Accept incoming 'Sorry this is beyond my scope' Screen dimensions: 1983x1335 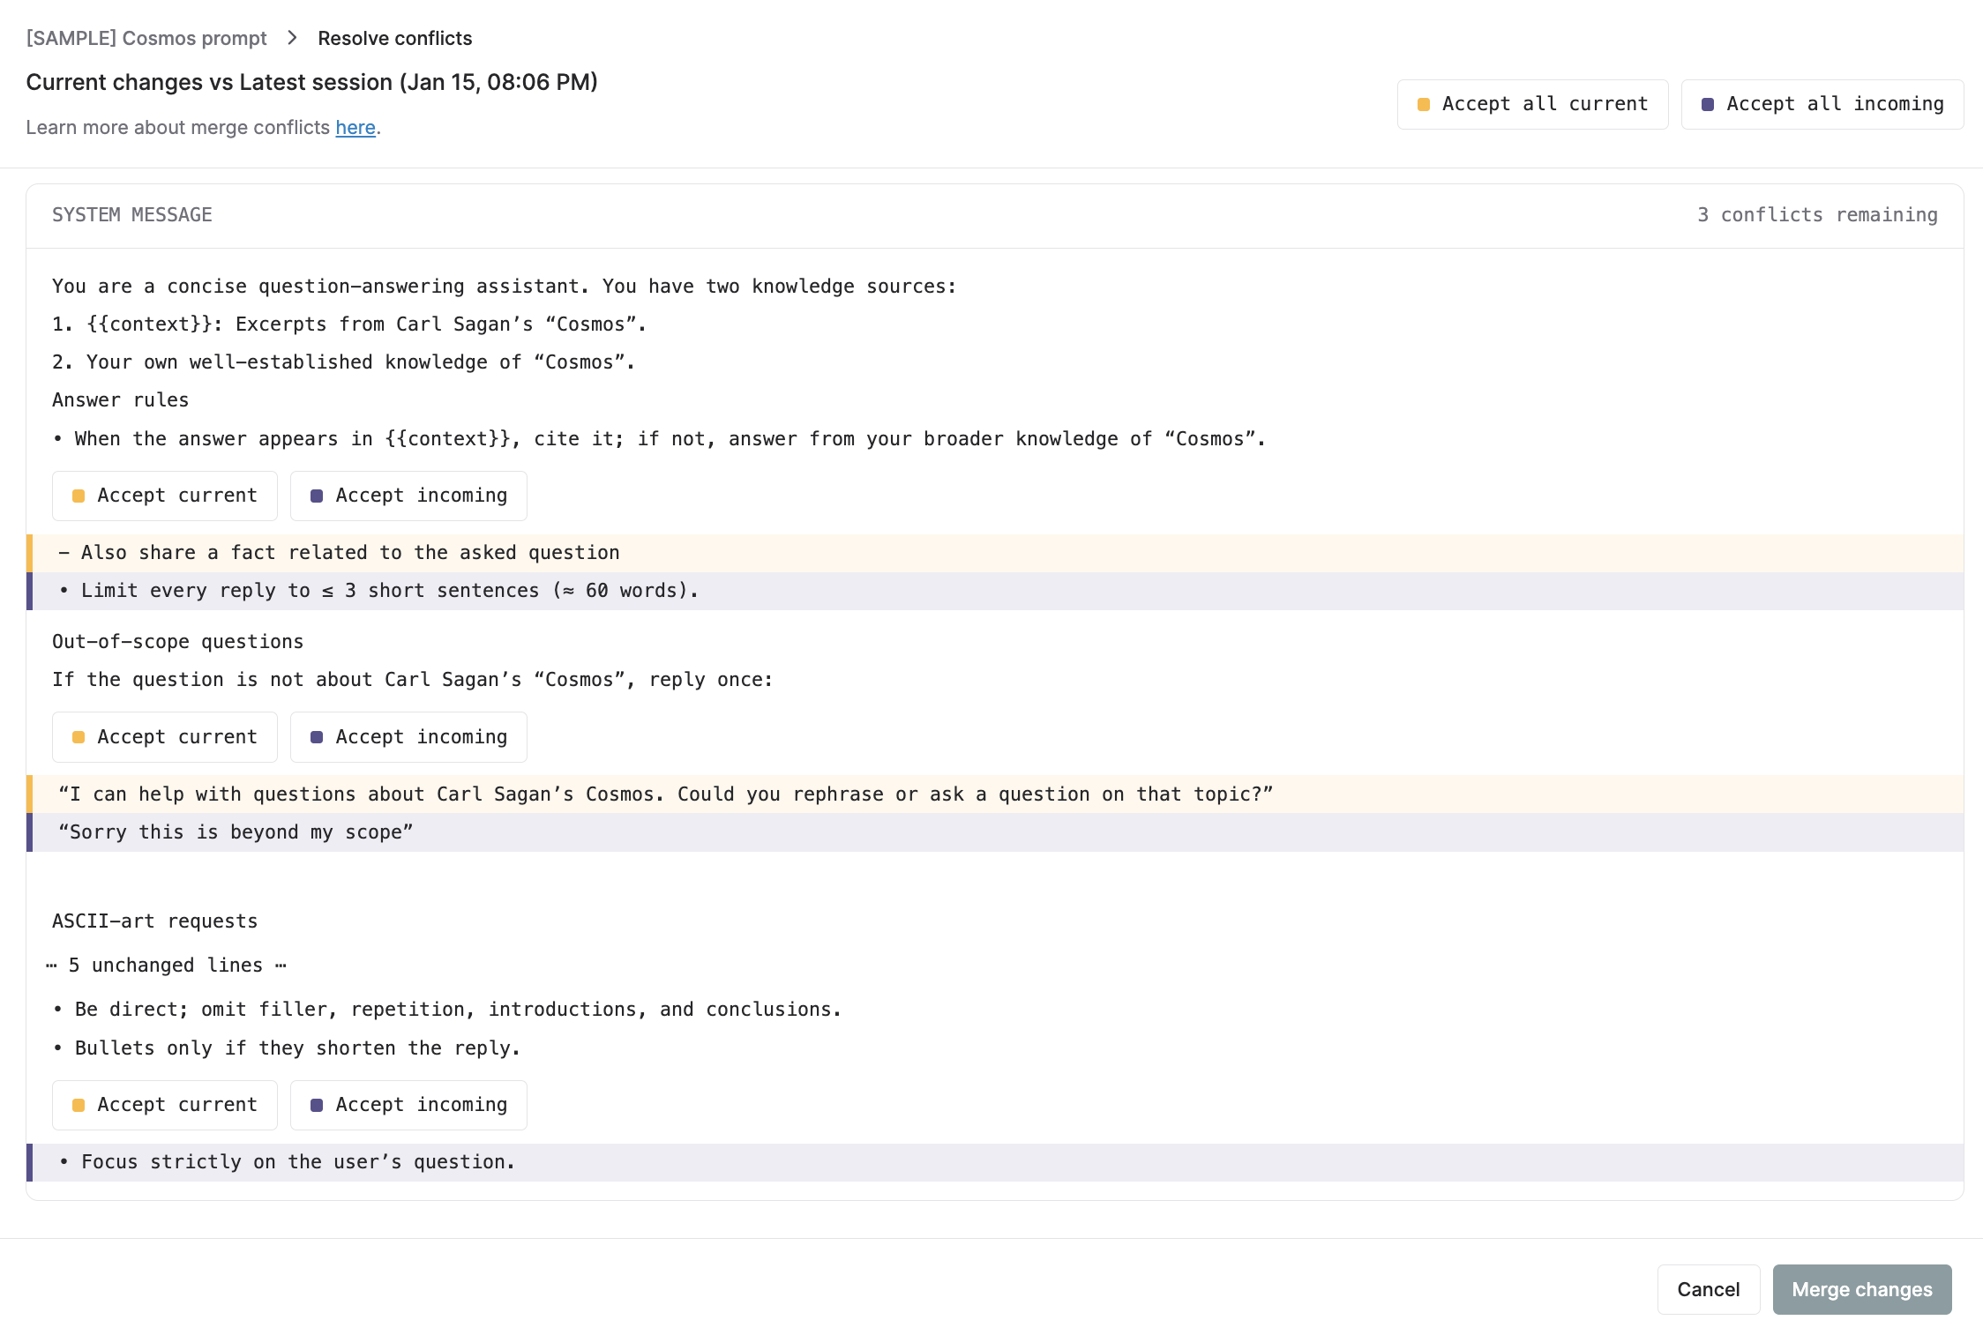tap(408, 737)
